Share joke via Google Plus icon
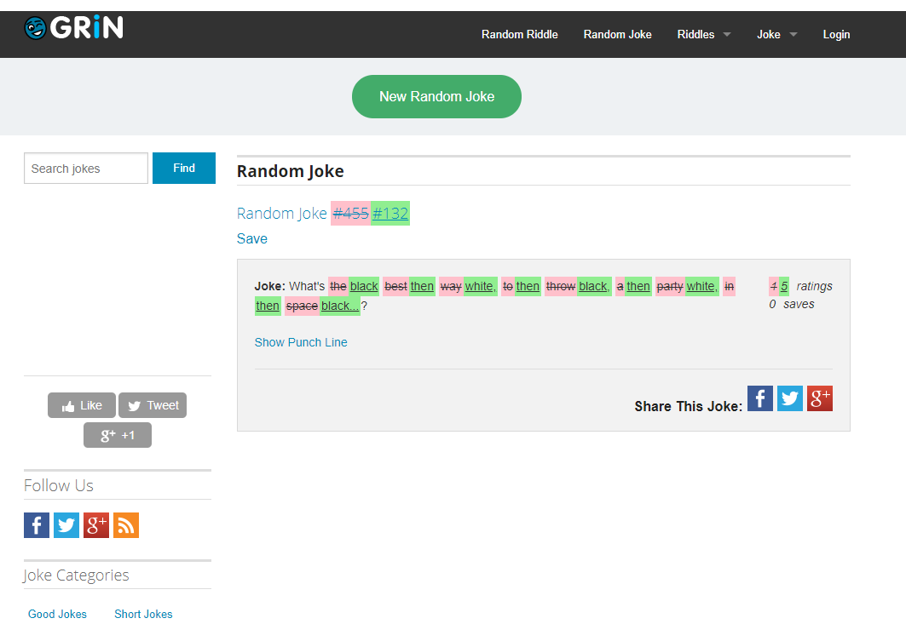 [819, 398]
